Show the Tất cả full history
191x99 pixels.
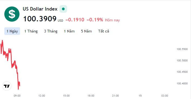click(x=104, y=31)
